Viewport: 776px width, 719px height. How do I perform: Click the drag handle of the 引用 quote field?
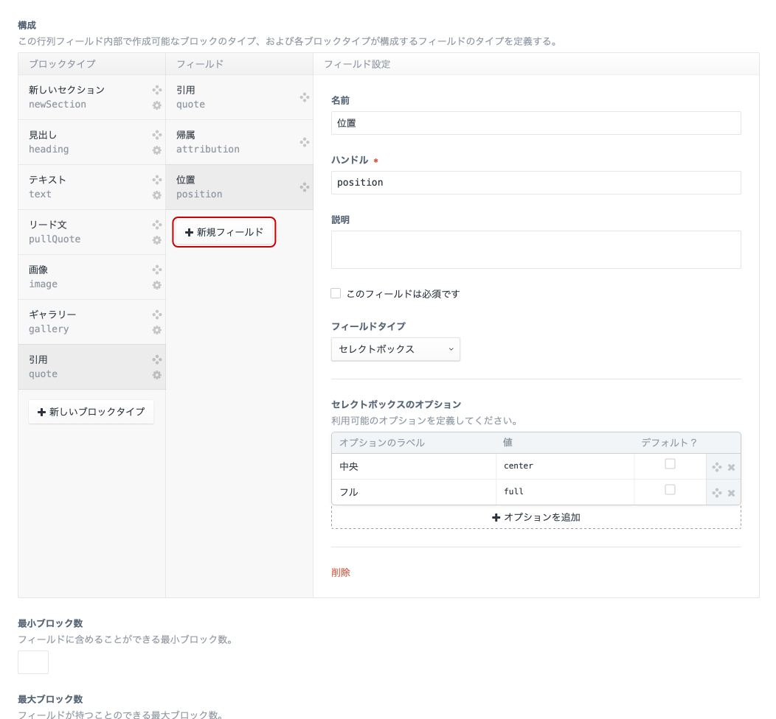click(x=305, y=97)
